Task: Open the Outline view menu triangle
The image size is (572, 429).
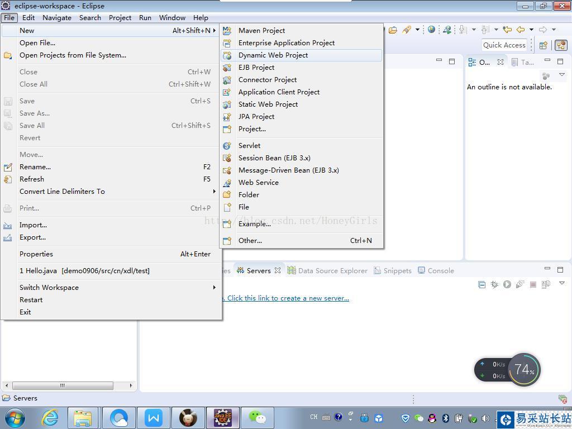Action: [x=562, y=75]
